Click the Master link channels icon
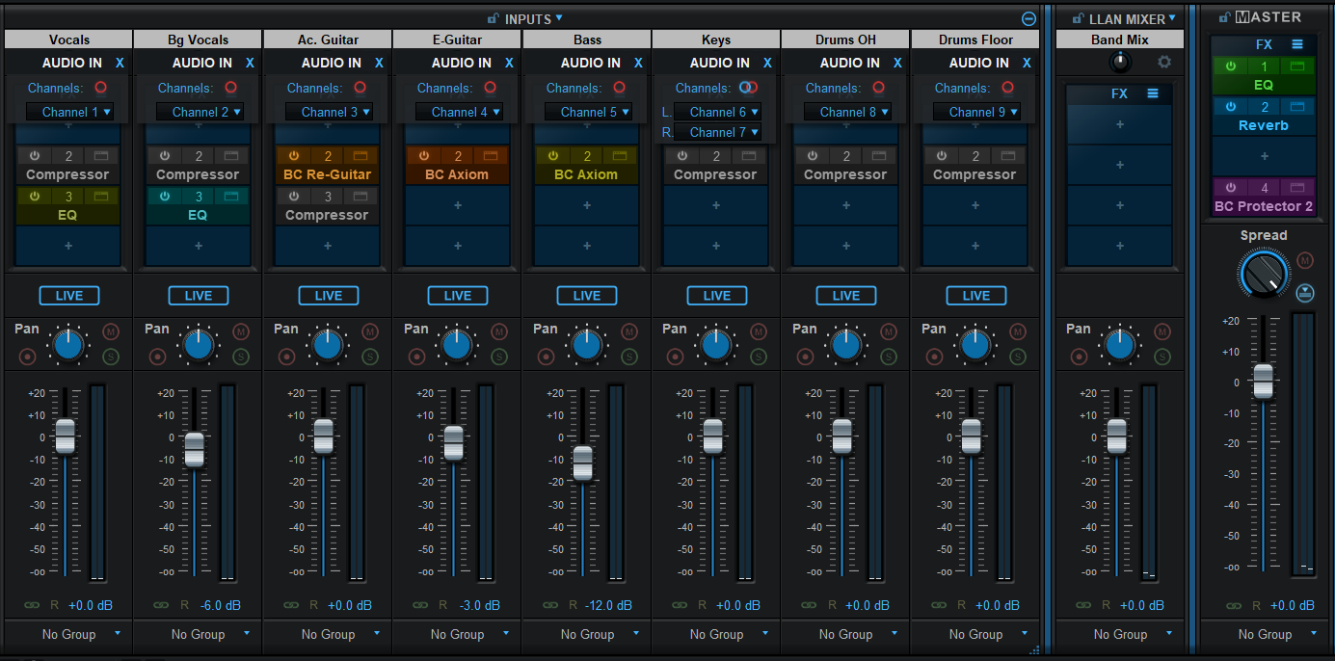Screen dimensions: 1335x661 [x=1234, y=605]
